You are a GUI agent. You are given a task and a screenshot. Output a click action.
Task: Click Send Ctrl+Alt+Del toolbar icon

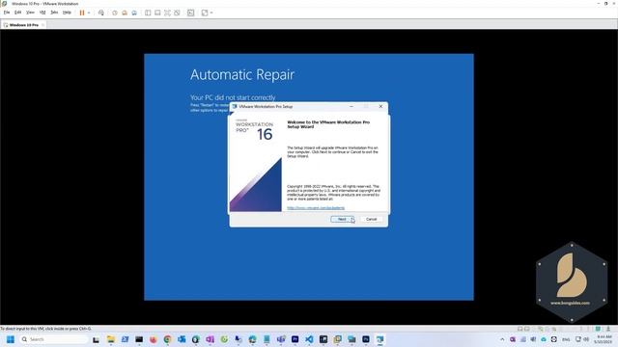101,13
